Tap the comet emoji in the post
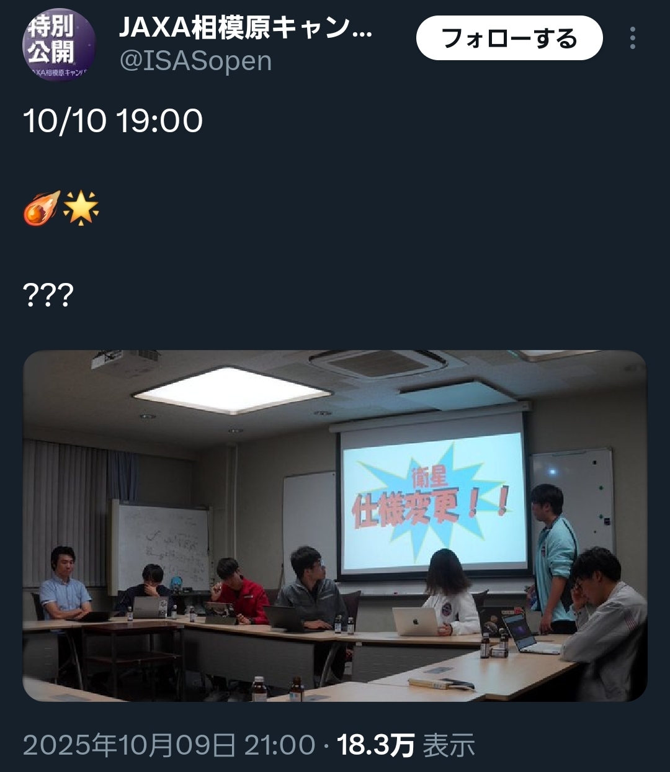The width and height of the screenshot is (670, 772). coord(42,208)
